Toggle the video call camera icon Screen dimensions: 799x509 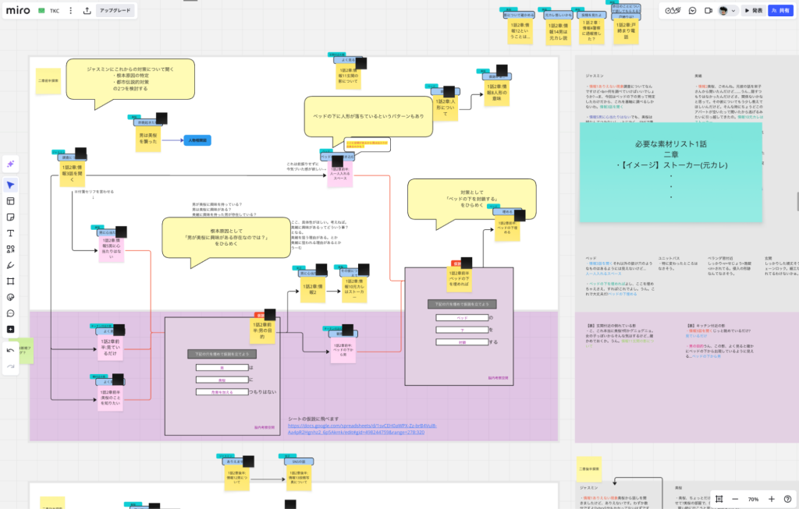(708, 10)
